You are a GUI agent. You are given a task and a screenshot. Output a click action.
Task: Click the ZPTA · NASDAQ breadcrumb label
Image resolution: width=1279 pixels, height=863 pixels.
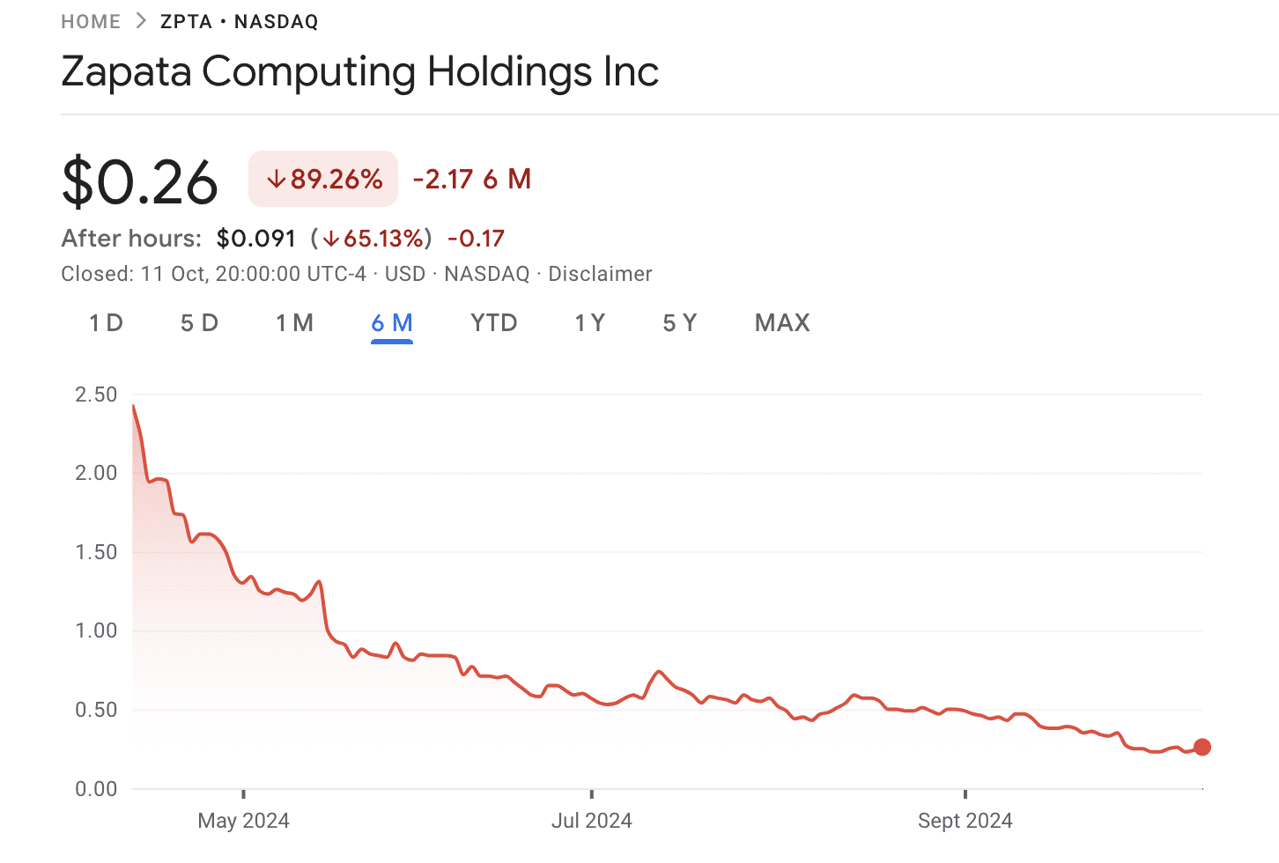(x=237, y=20)
